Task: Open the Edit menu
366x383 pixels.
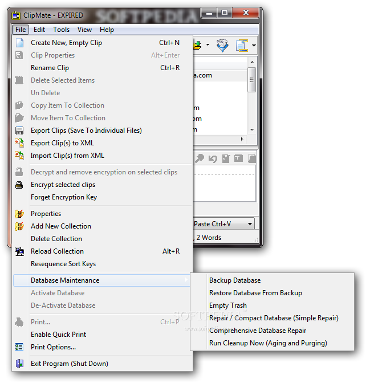Action: 39,30
